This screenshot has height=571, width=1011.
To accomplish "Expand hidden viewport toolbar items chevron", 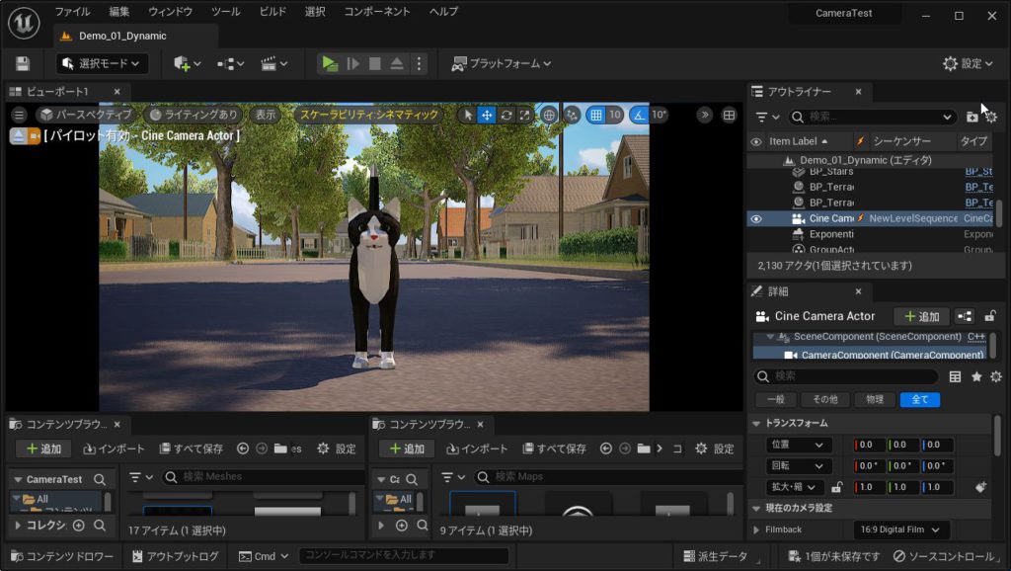I will [x=705, y=115].
